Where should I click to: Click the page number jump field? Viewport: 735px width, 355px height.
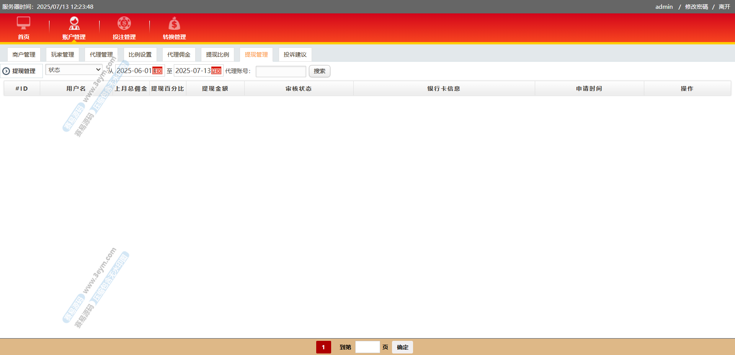coord(367,347)
